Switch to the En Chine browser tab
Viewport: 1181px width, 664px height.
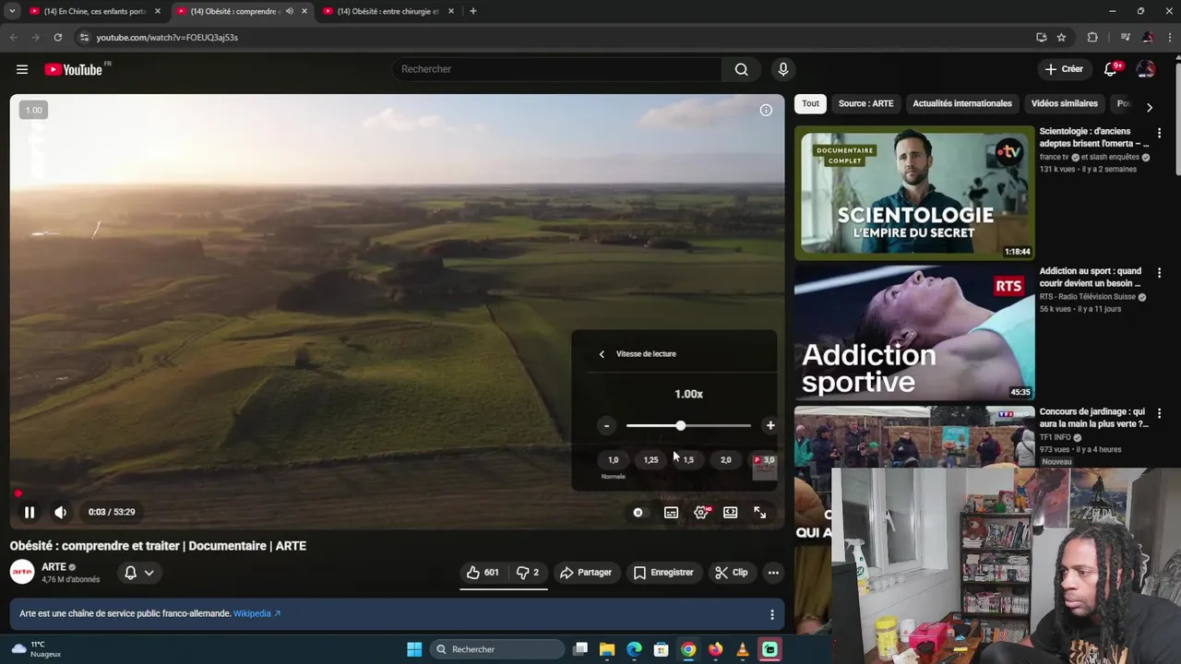coord(94,11)
